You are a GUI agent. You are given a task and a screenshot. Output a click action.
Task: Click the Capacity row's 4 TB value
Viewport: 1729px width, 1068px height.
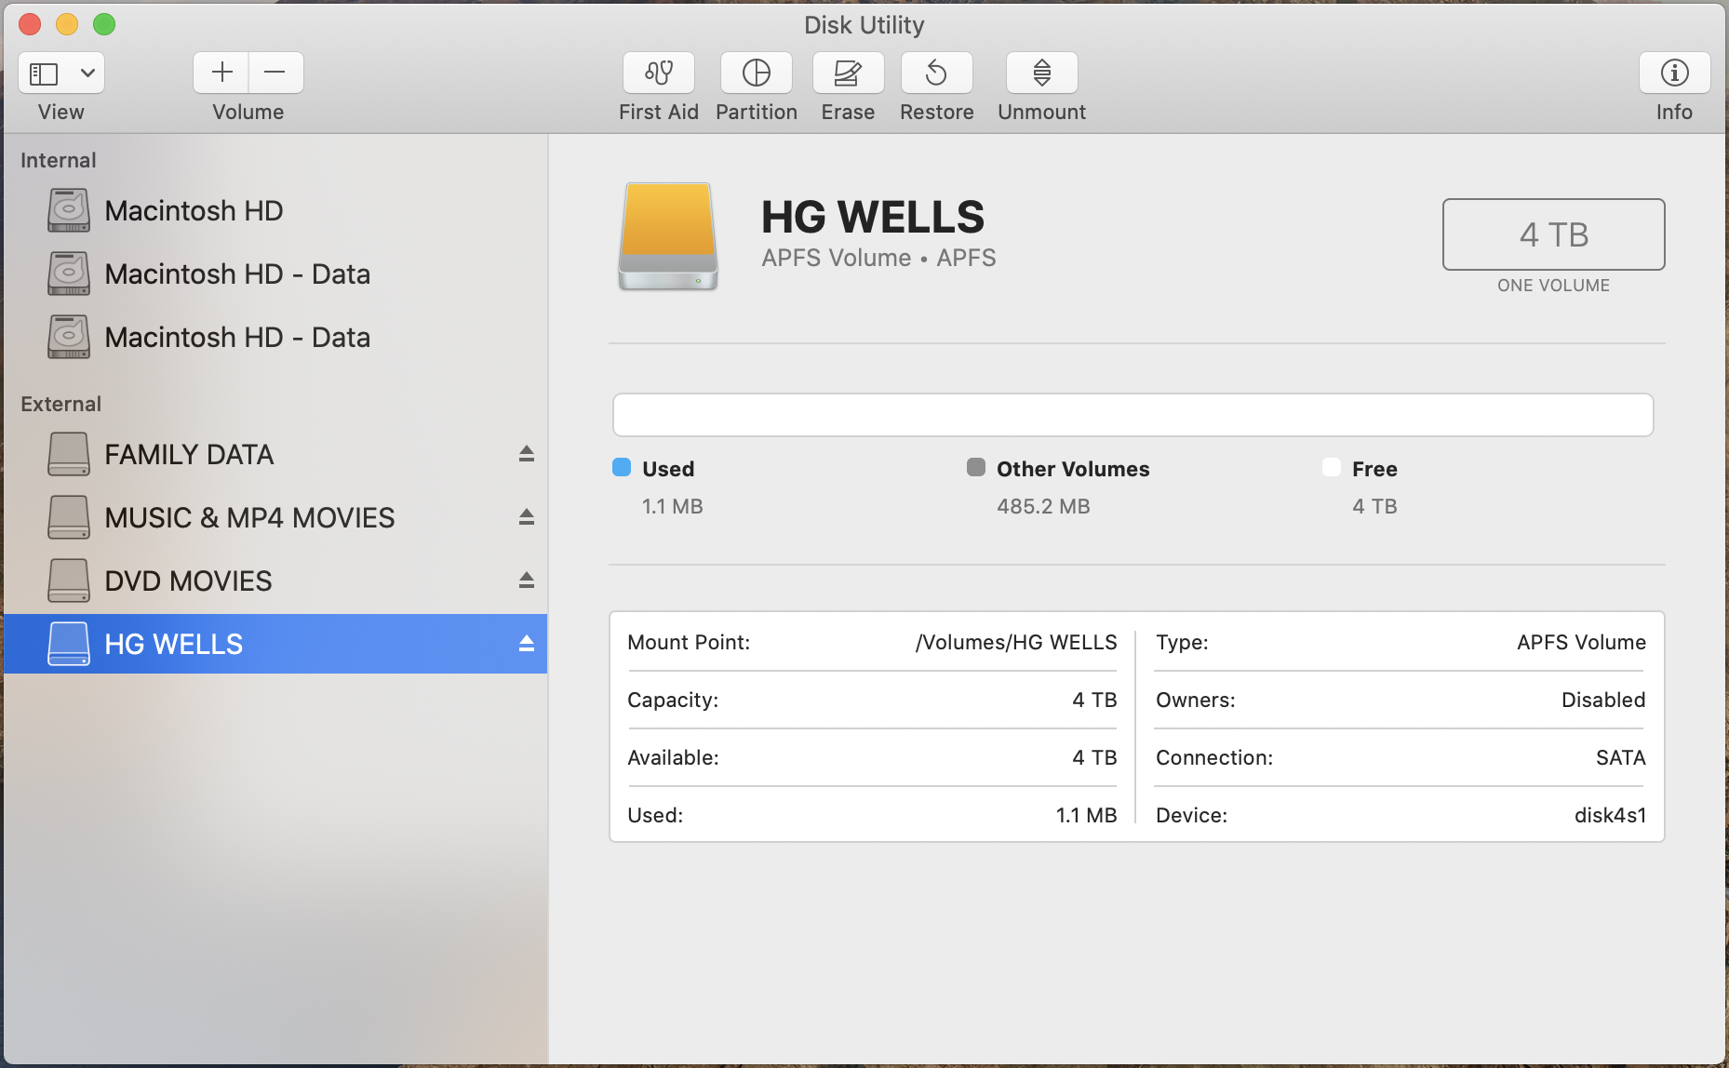1094,700
